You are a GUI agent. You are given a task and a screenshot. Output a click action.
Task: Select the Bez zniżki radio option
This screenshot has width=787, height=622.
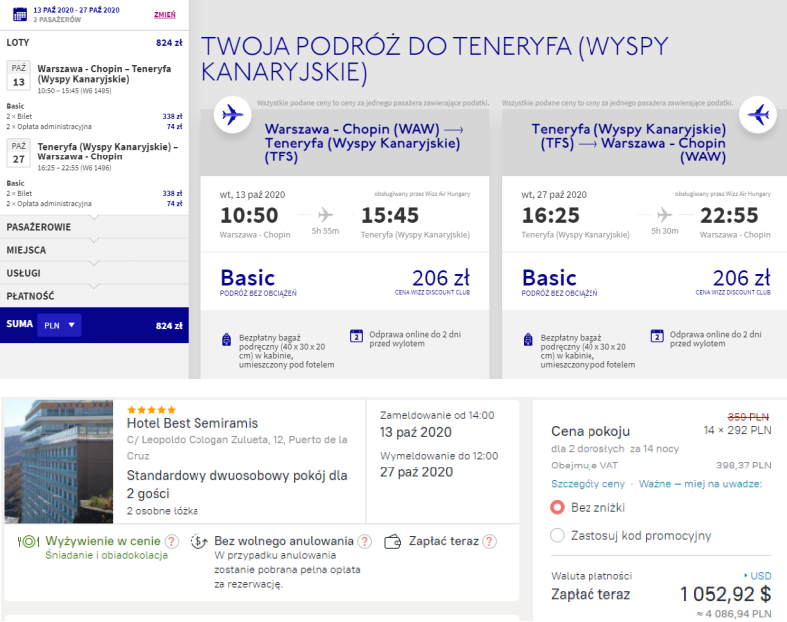coord(557,507)
